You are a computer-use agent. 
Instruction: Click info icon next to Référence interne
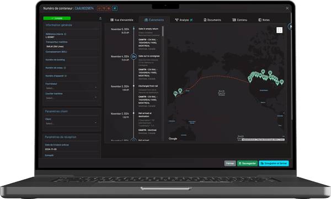65,34
